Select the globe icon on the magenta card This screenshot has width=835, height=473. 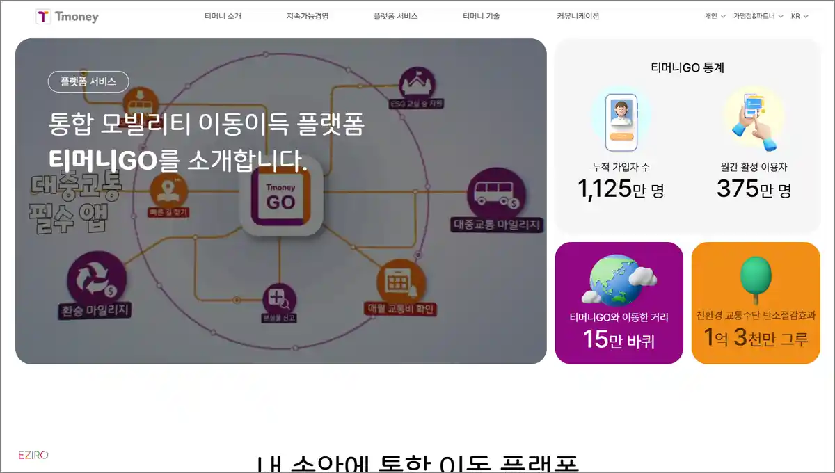pos(618,279)
